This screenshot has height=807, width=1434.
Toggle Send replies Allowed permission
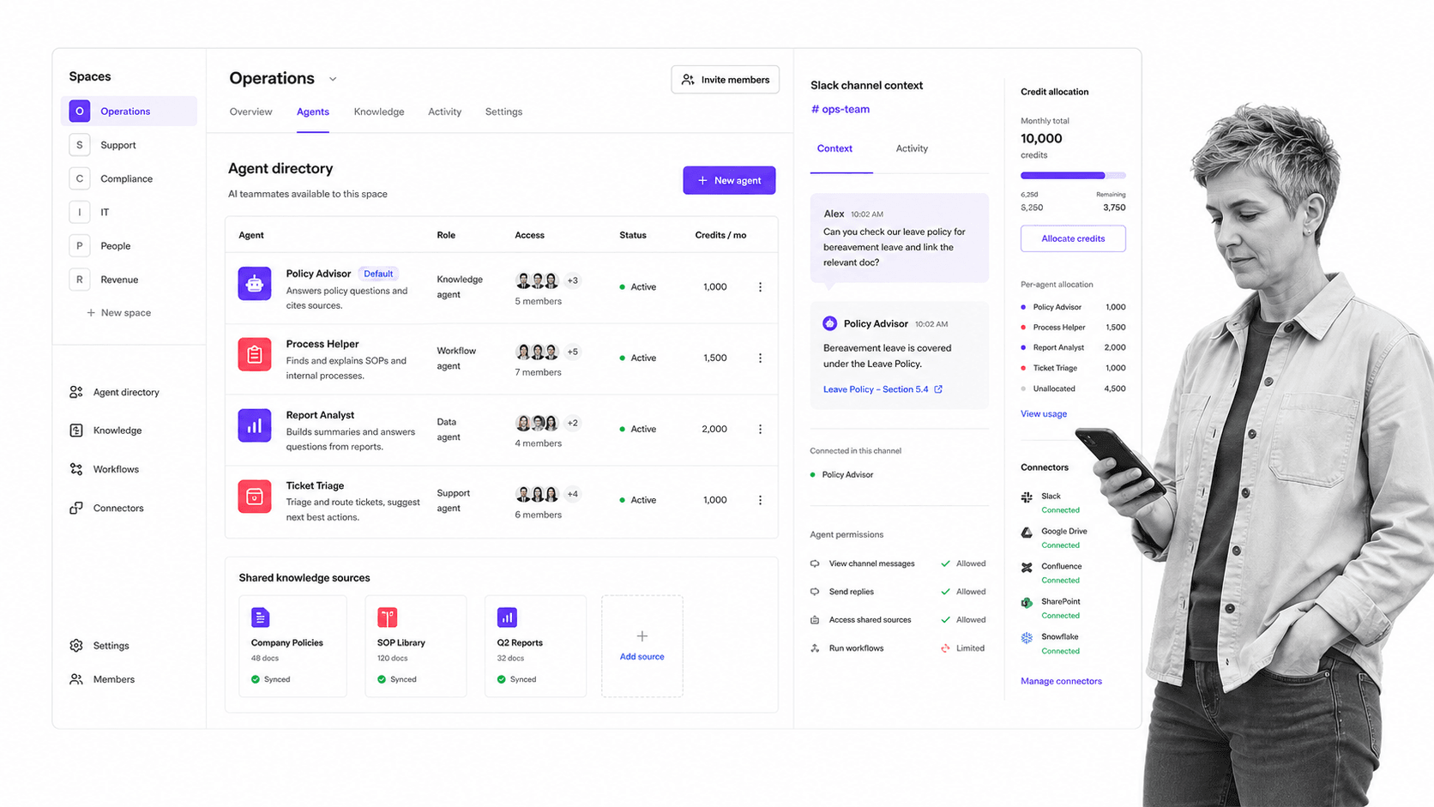[x=964, y=592]
